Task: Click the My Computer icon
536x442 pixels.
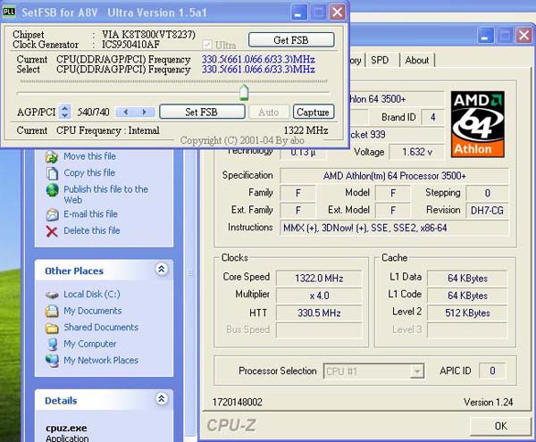Action: [53, 345]
